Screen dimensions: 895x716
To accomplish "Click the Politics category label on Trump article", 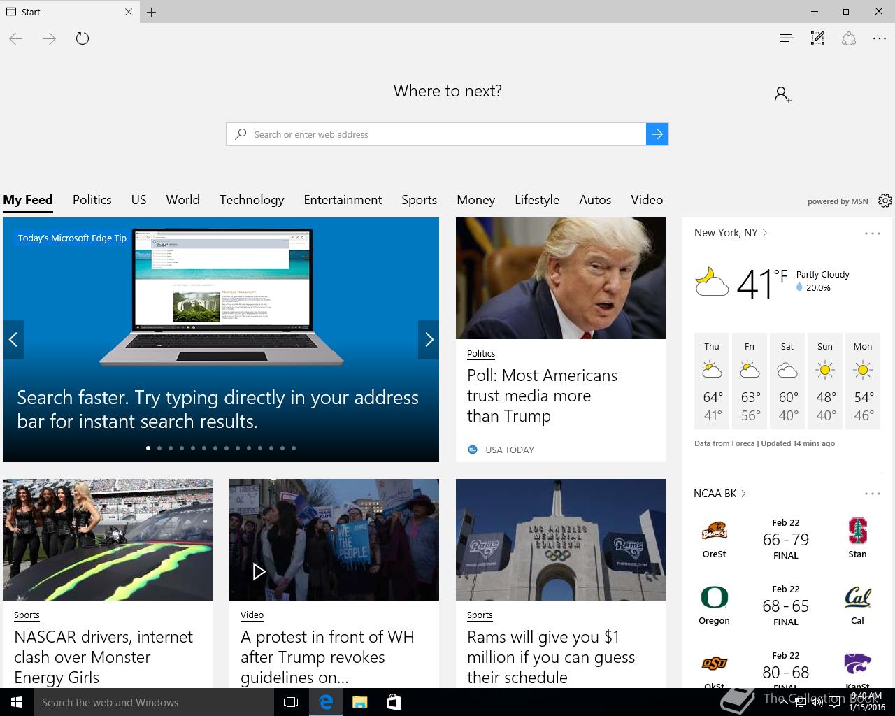I will click(481, 354).
